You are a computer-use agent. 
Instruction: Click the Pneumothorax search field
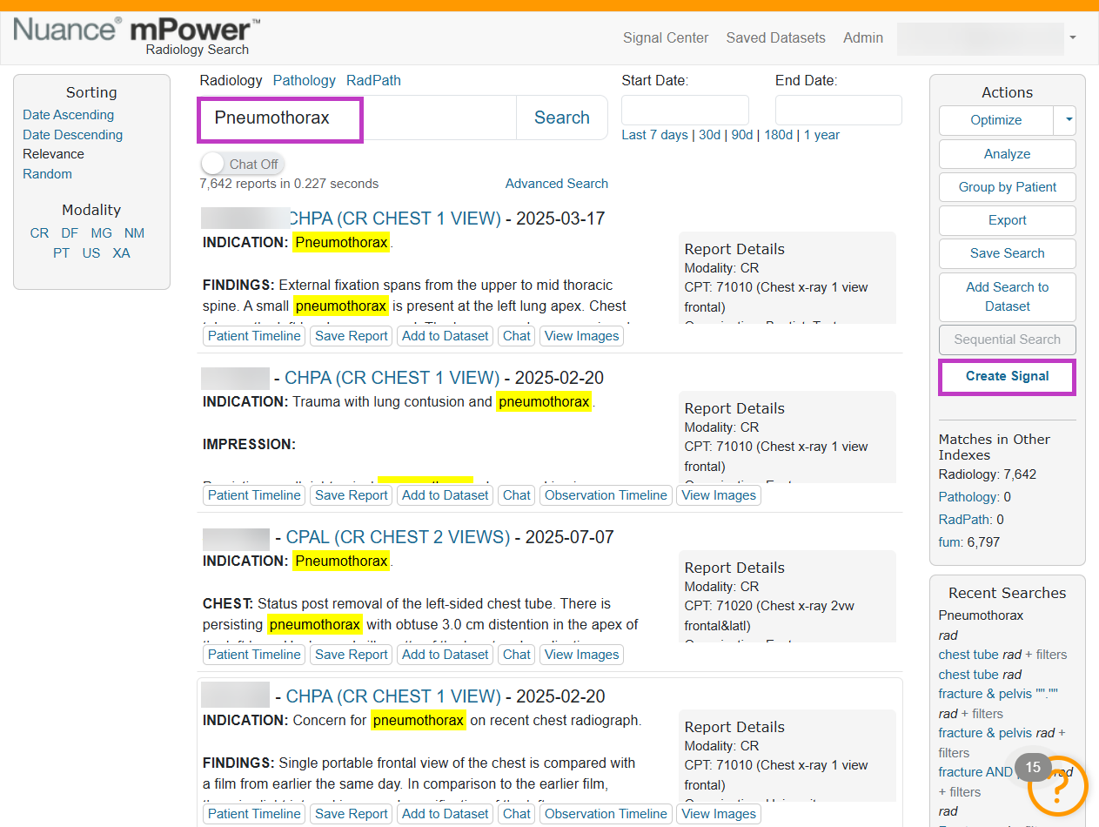(x=358, y=118)
